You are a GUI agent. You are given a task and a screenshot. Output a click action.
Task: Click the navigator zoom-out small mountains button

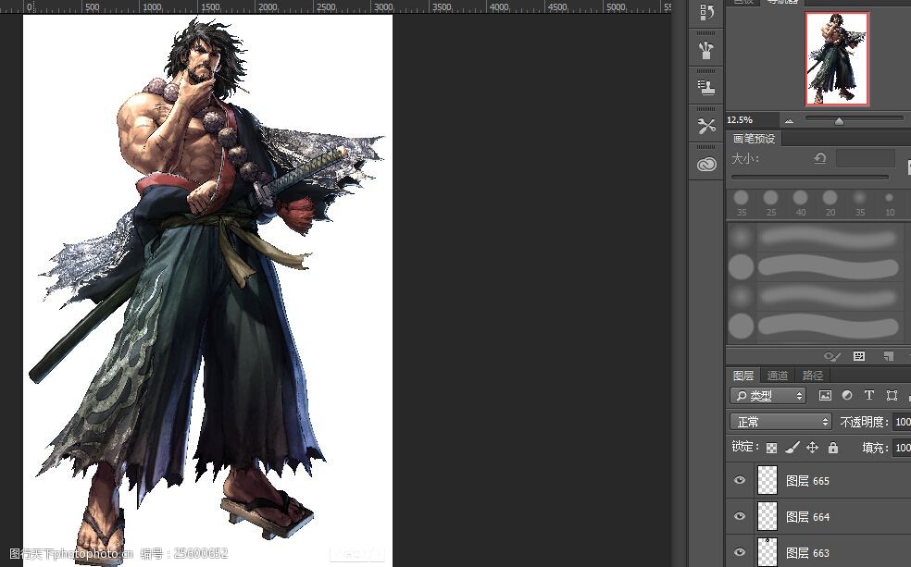pyautogui.click(x=789, y=121)
